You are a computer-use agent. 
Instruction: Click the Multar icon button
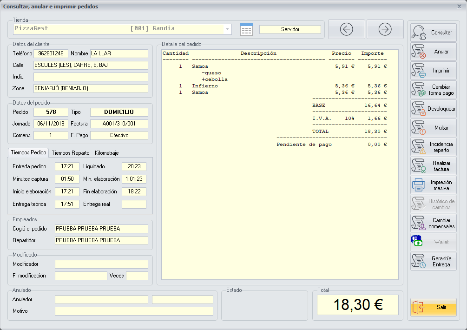[419, 128]
